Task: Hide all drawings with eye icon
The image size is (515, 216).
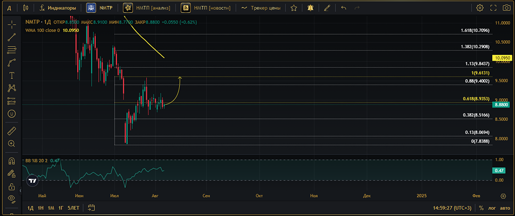Action: point(12,198)
